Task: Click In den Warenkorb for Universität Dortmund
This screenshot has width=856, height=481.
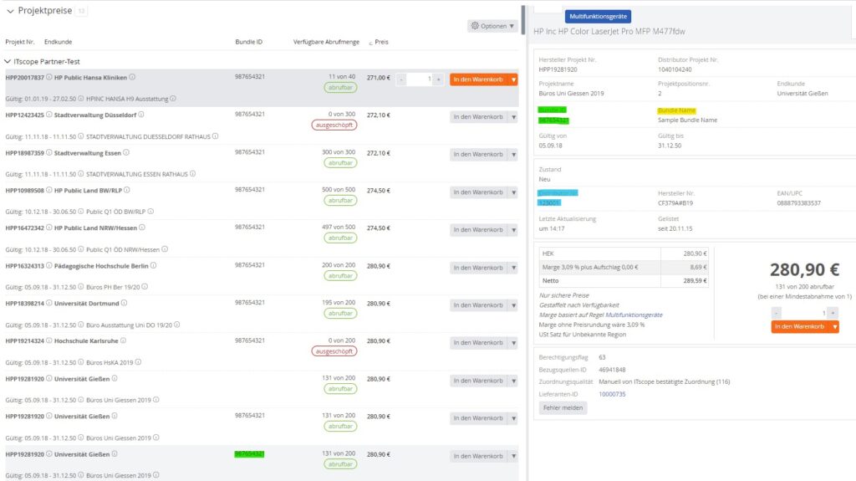Action: pyautogui.click(x=479, y=305)
